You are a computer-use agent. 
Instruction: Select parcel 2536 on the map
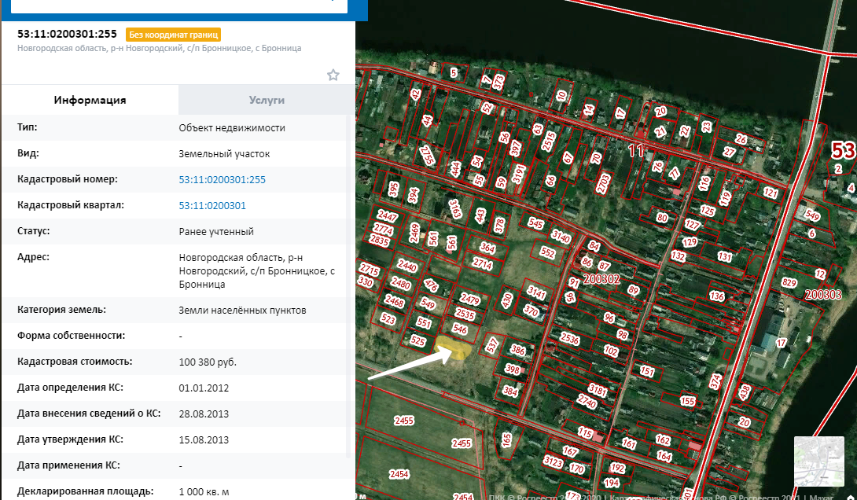click(569, 339)
